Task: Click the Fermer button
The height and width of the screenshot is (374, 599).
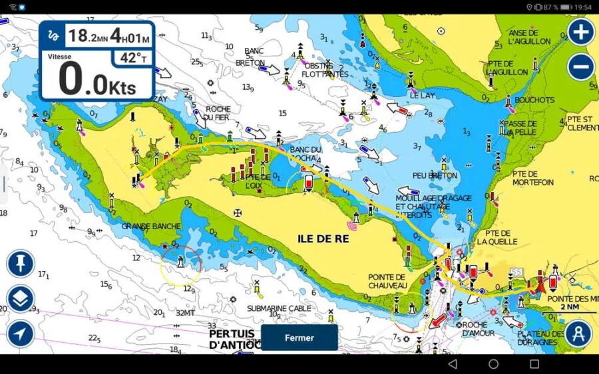Action: click(x=299, y=337)
